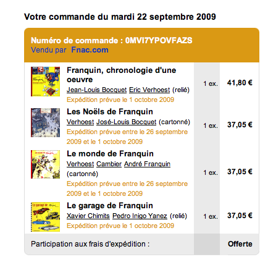Open Verhoest link under Les Noëls de Franquin
The width and height of the screenshot is (268, 262).
coord(80,122)
